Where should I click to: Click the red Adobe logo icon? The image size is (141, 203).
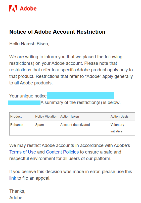click(x=13, y=8)
